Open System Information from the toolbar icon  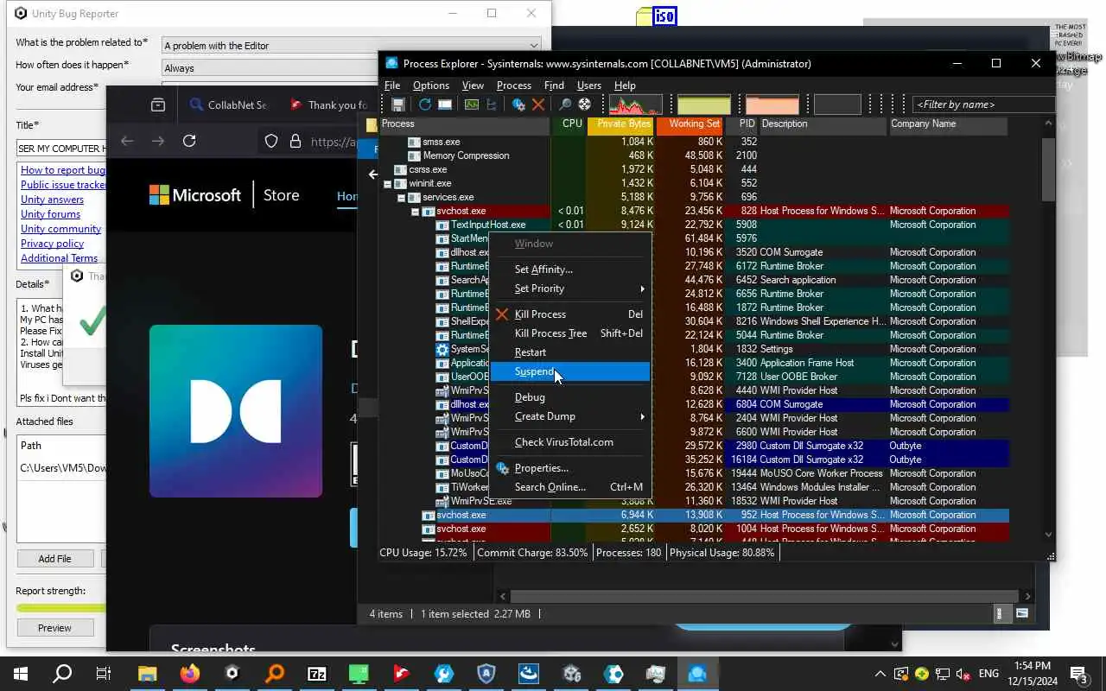click(x=445, y=105)
